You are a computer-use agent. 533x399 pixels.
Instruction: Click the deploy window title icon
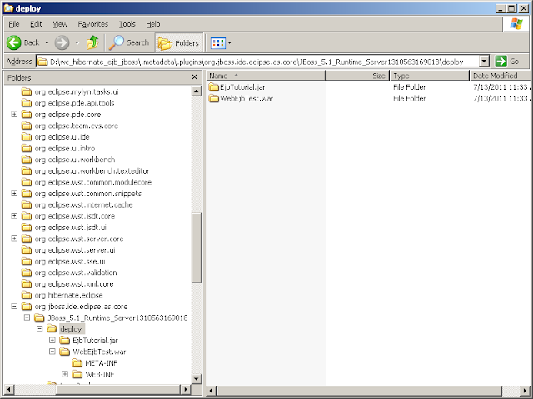(9, 8)
